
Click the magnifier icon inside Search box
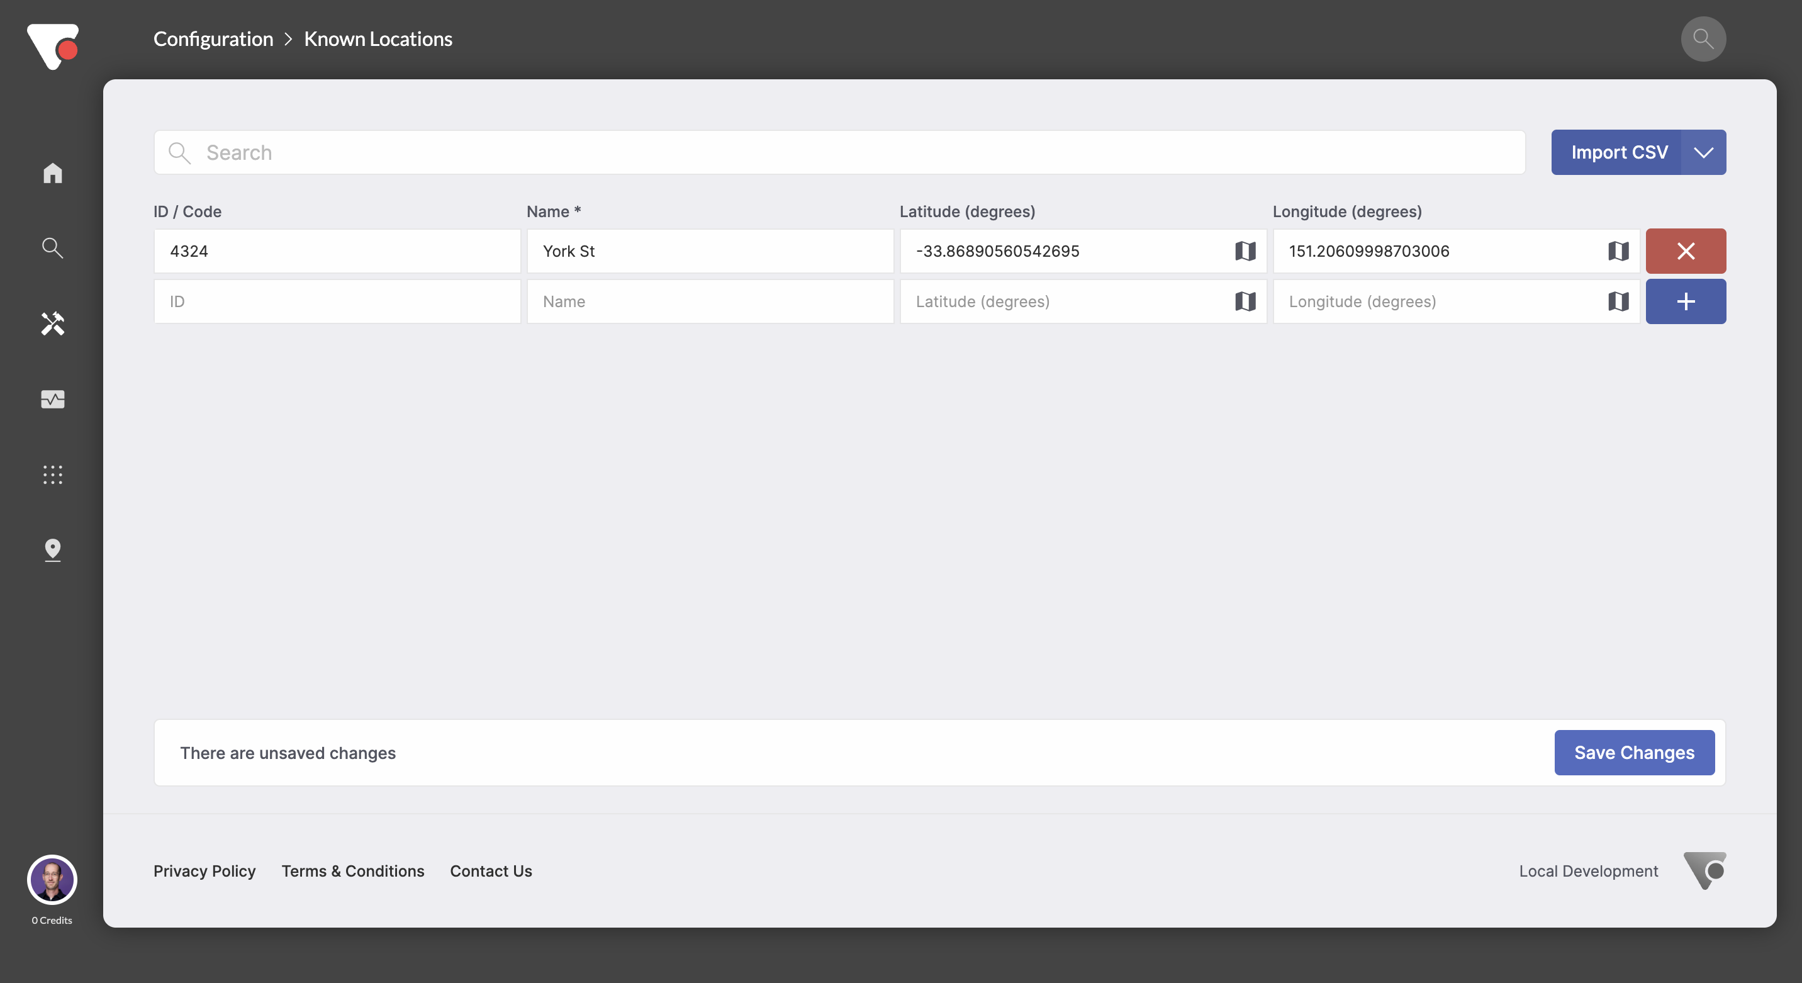(x=180, y=152)
